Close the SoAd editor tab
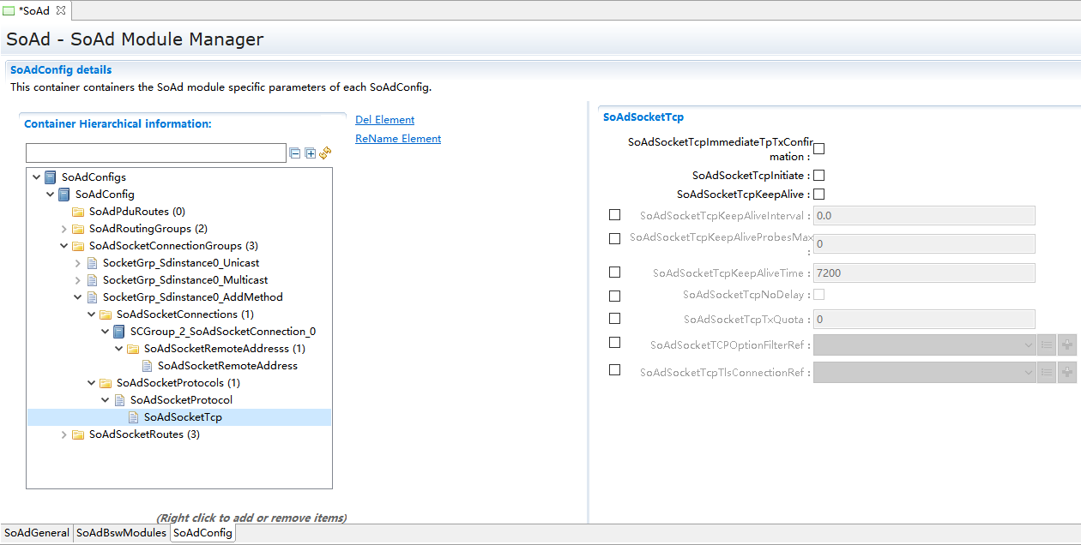The width and height of the screenshot is (1081, 545). click(61, 10)
